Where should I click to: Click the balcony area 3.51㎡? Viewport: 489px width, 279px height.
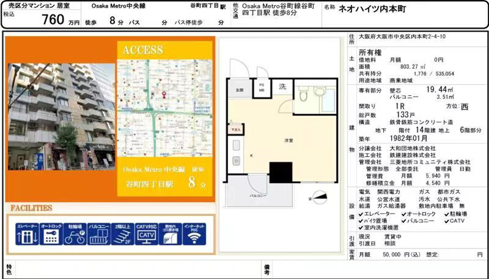pos(445,98)
